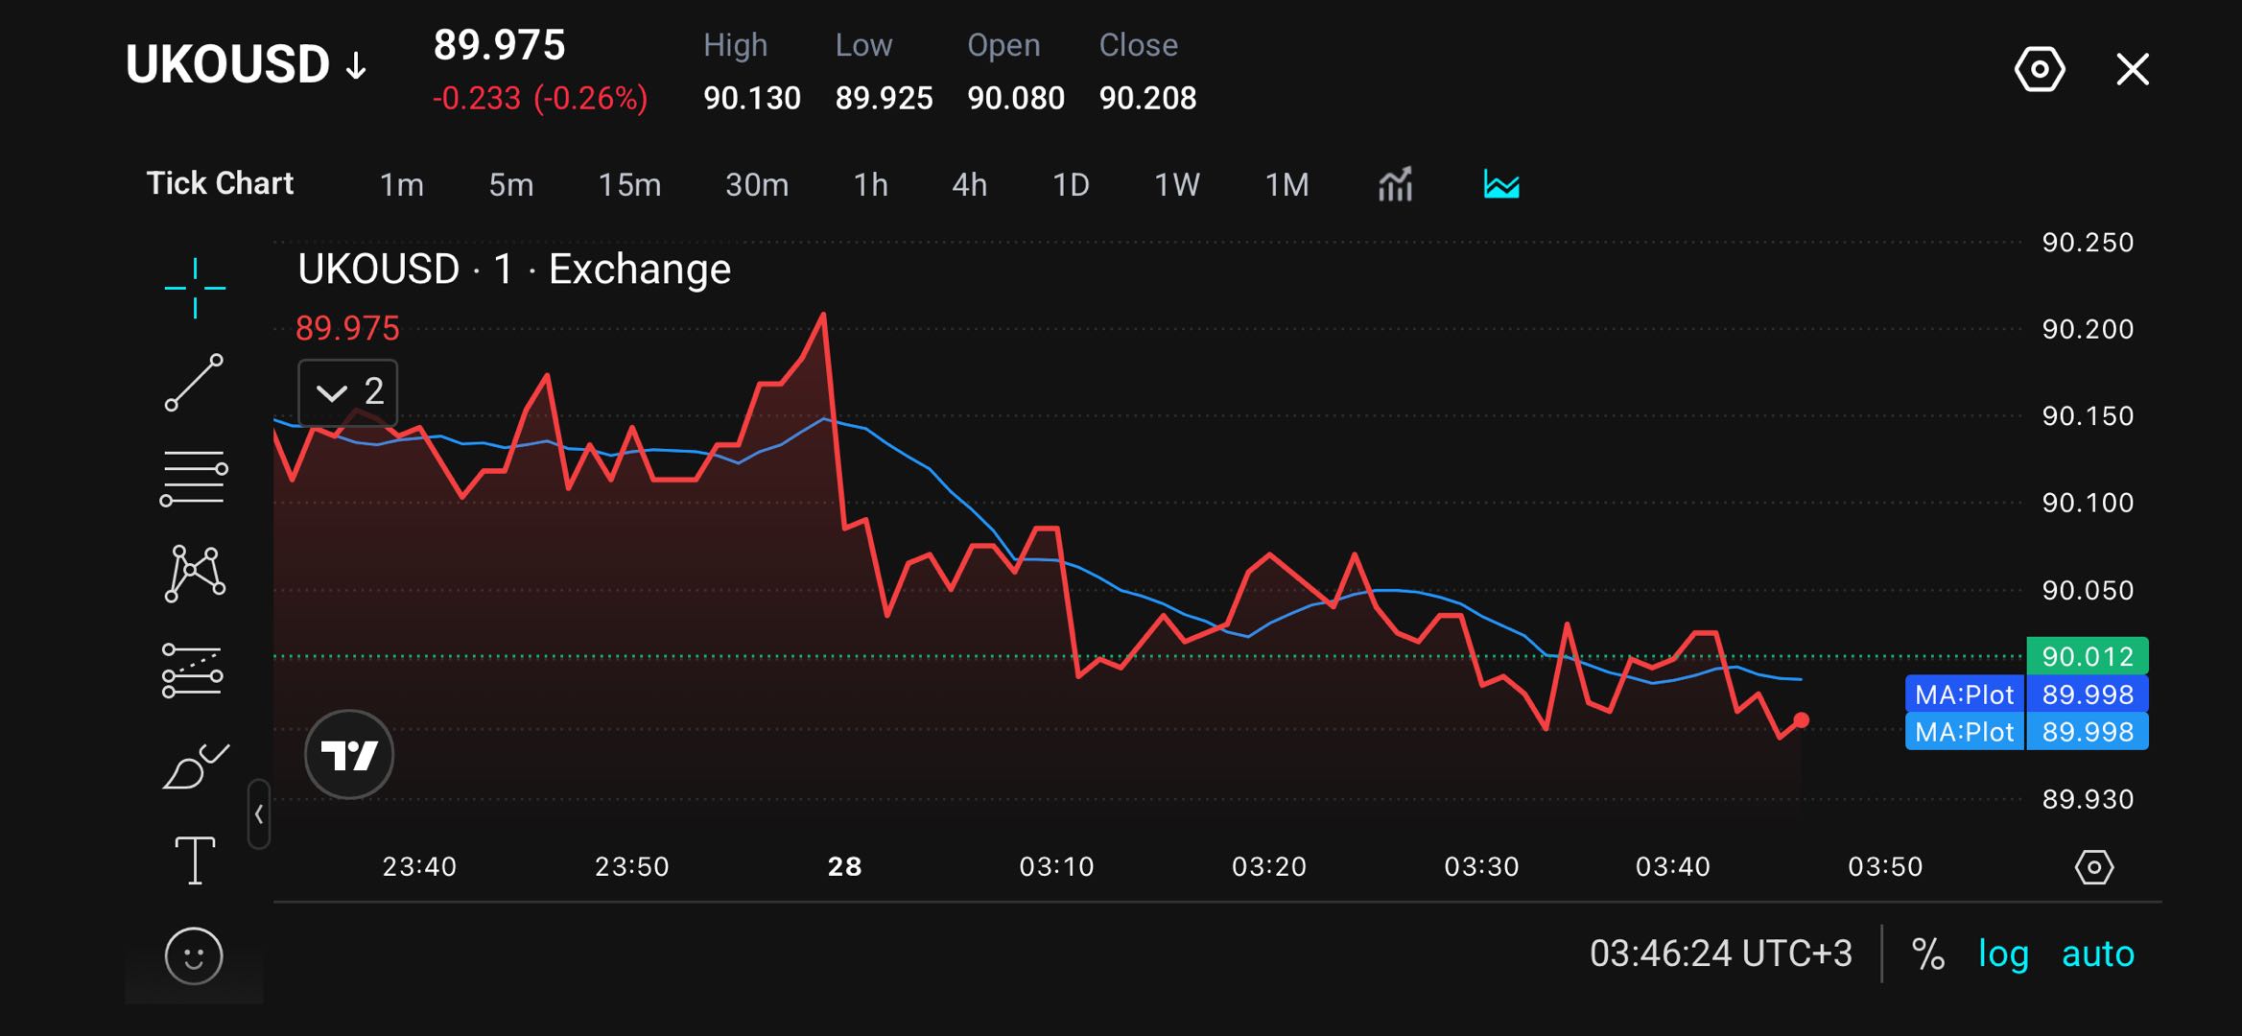
Task: Select the trend line drawing tool
Action: point(195,383)
